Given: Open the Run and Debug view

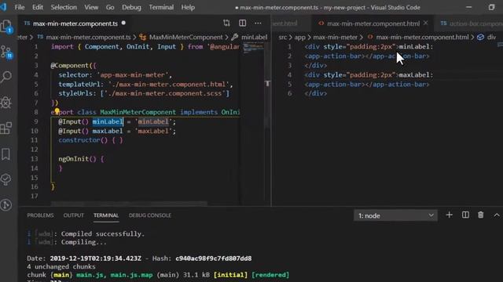Looking at the screenshot, I should tap(6, 103).
